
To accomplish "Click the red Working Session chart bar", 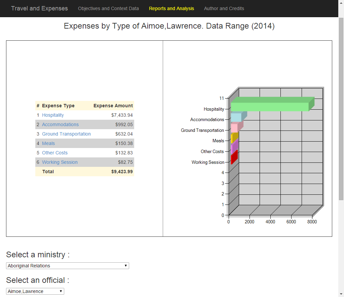I will point(234,158).
